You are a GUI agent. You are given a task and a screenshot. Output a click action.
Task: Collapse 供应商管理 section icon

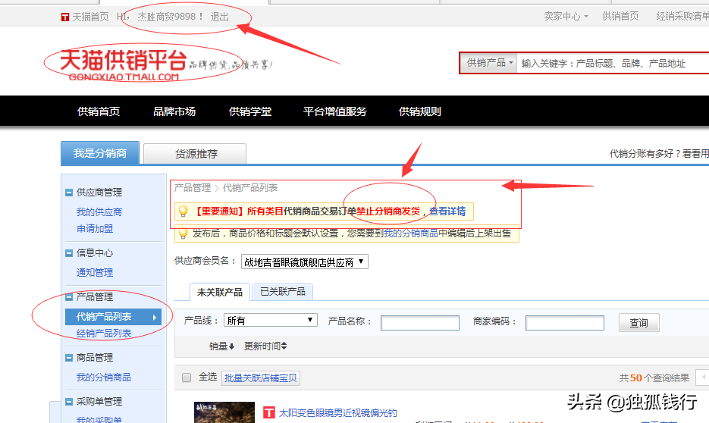[69, 193]
